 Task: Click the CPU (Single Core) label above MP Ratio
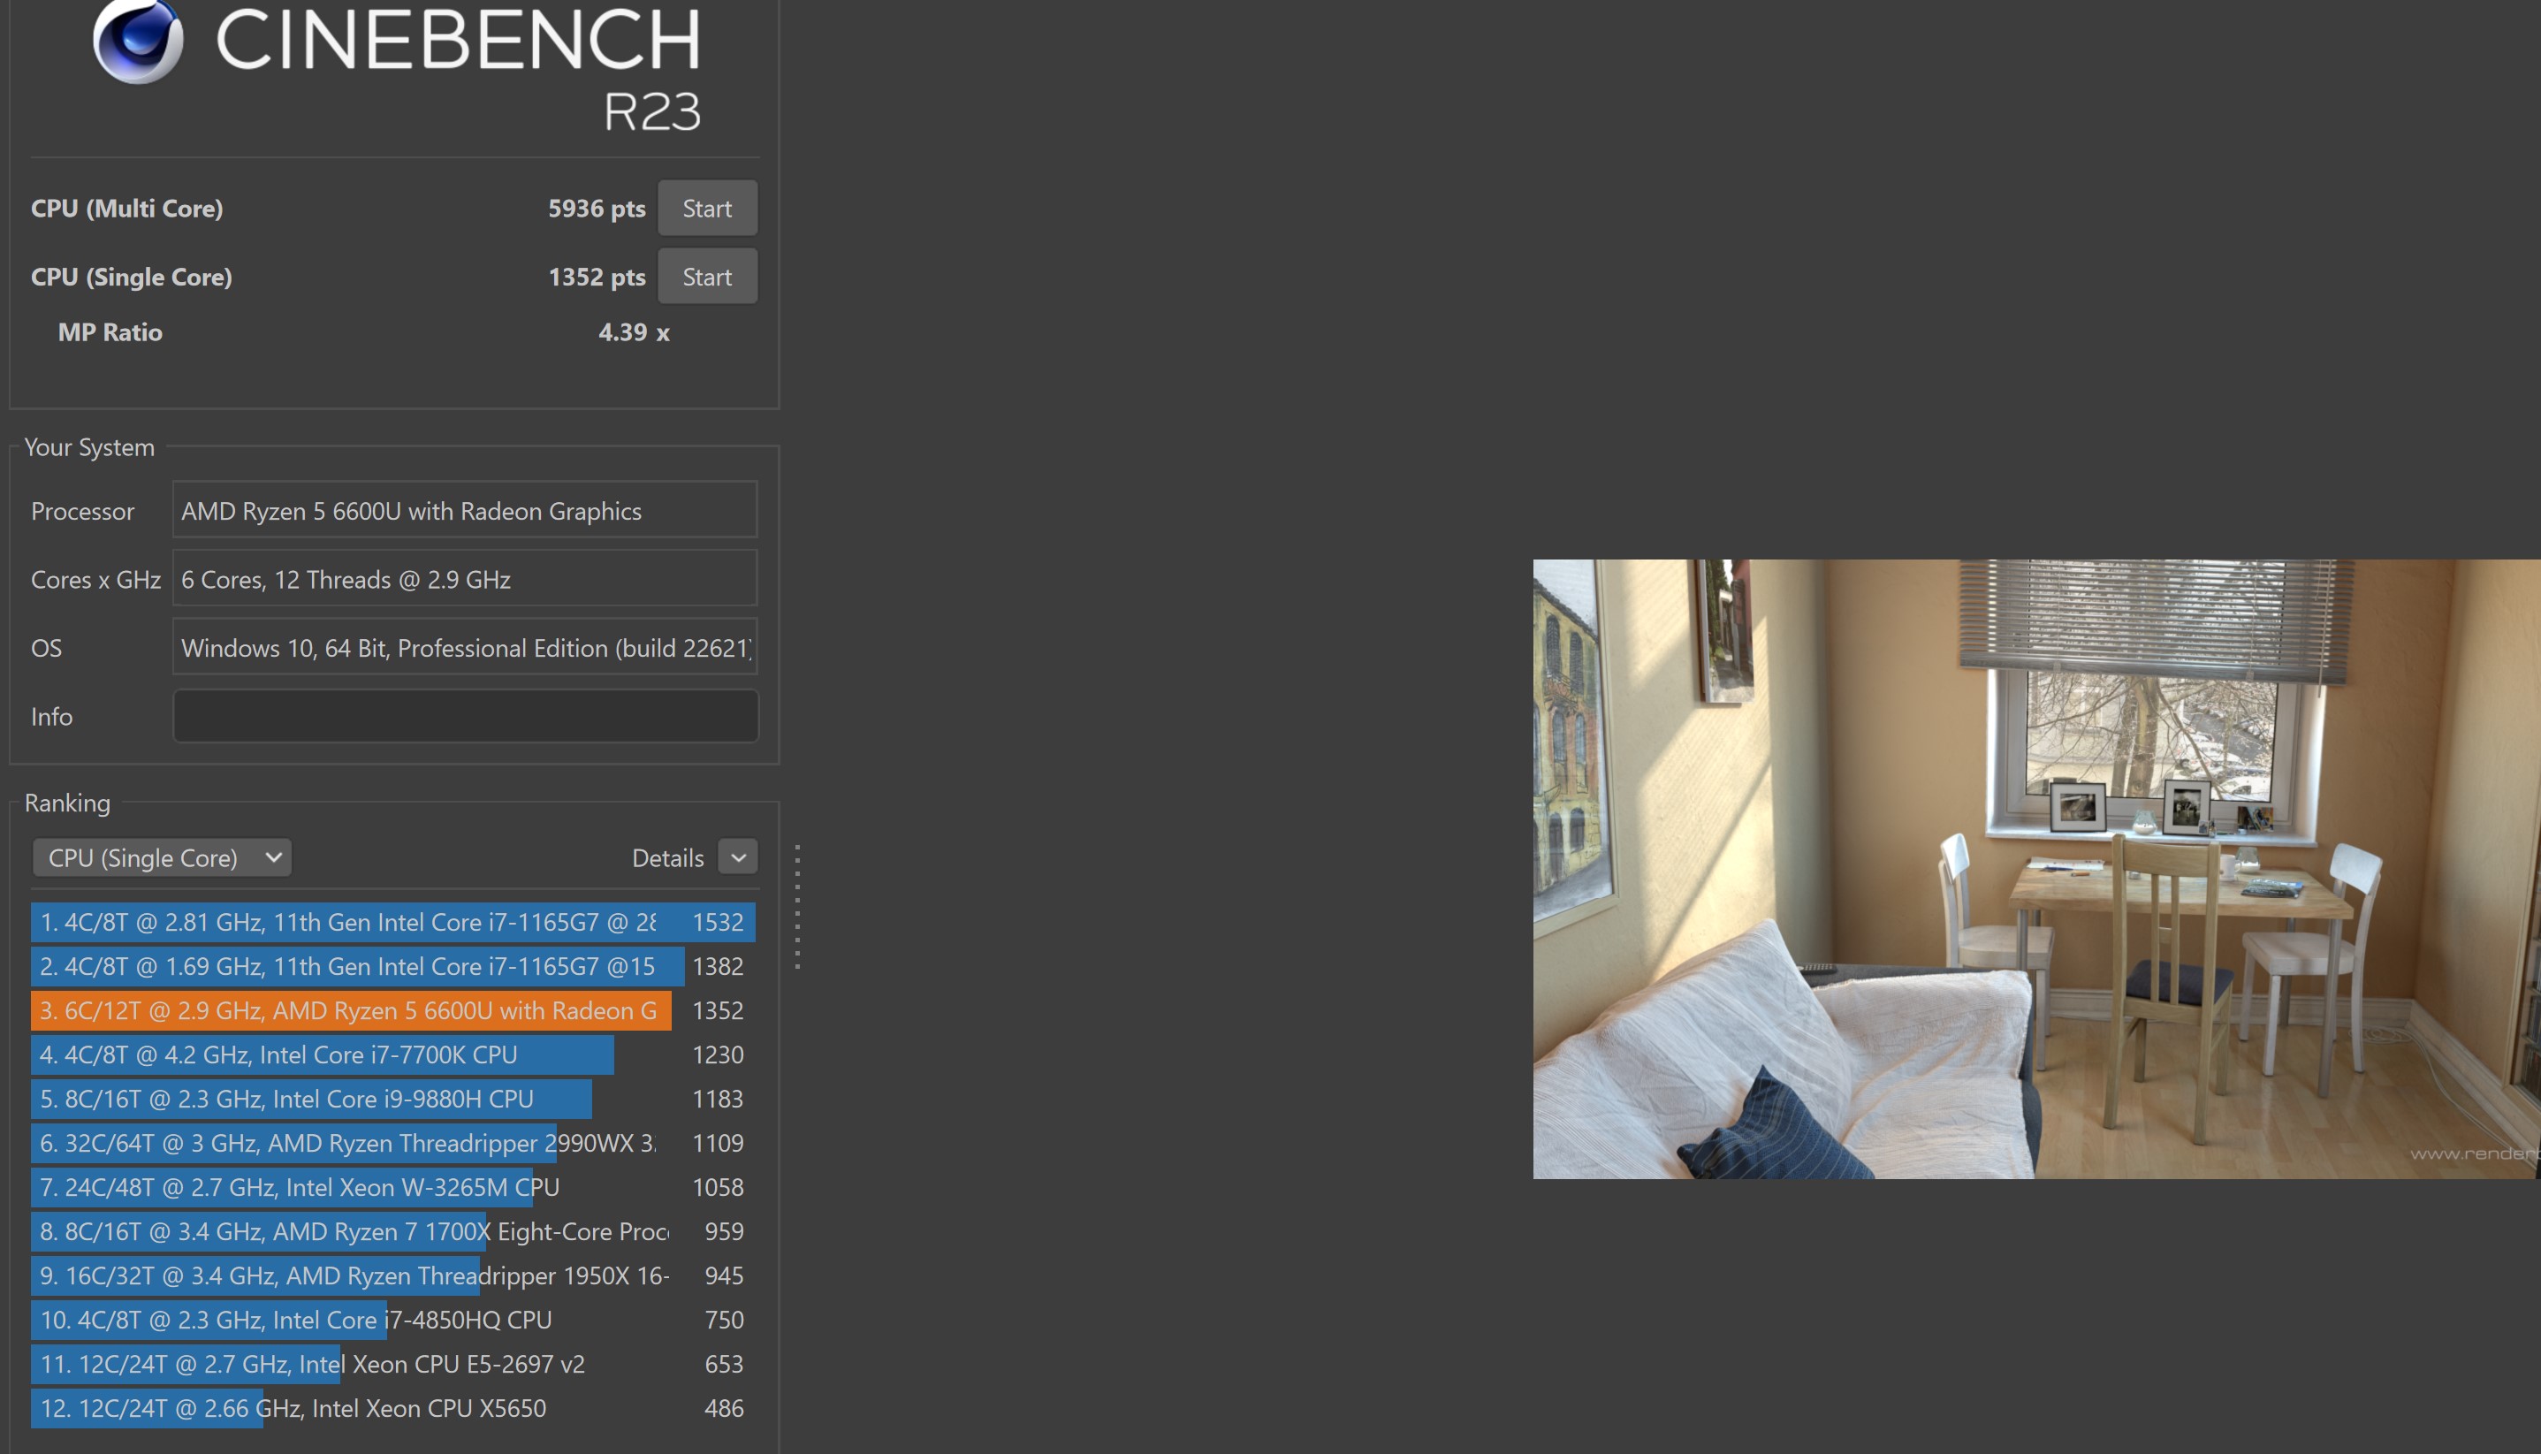pyautogui.click(x=131, y=277)
